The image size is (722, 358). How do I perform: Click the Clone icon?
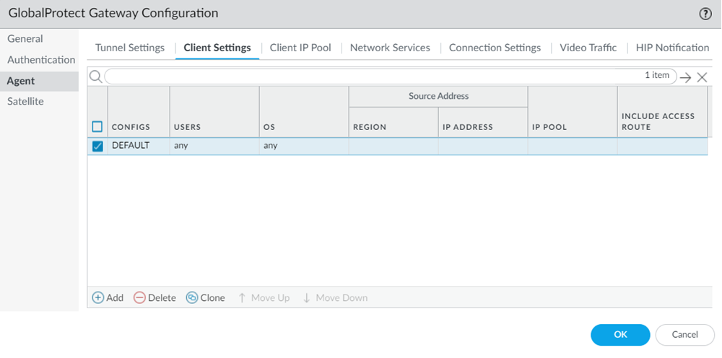pos(192,298)
